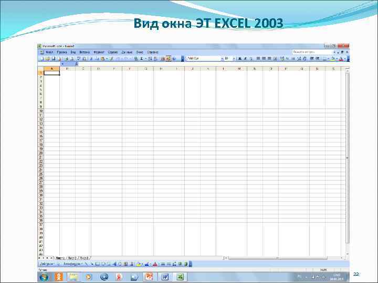Select the Rectangle drawing tool

(98, 264)
